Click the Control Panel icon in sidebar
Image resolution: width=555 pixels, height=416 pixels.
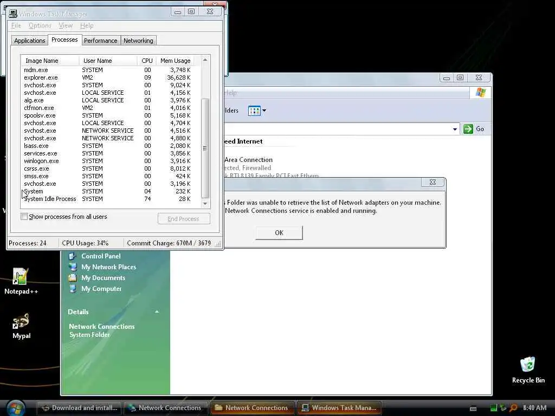(x=73, y=256)
